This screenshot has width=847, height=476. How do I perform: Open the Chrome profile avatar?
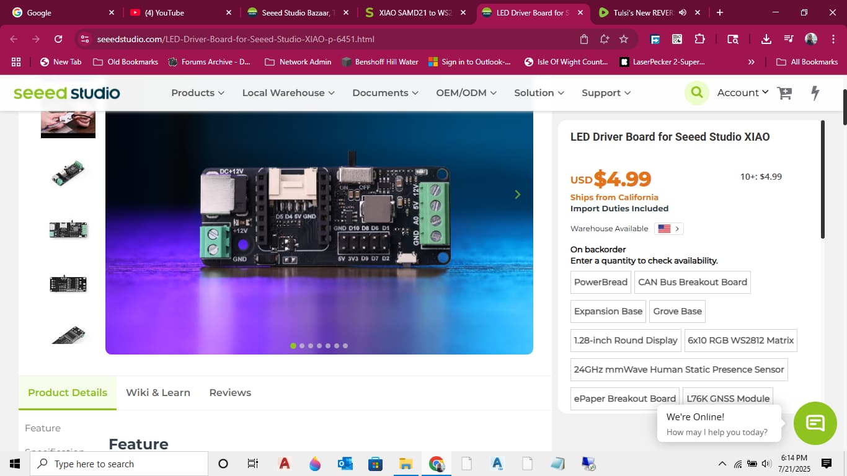811,39
